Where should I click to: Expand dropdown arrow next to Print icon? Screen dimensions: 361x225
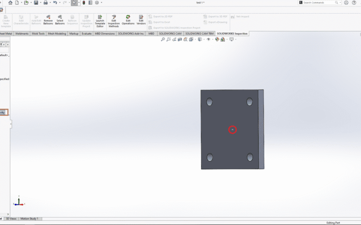pos(50,2)
